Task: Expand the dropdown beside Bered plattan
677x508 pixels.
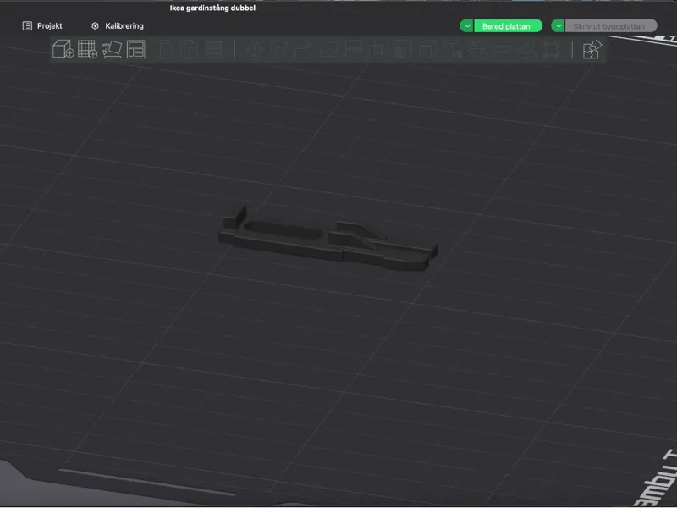Action: pyautogui.click(x=467, y=26)
